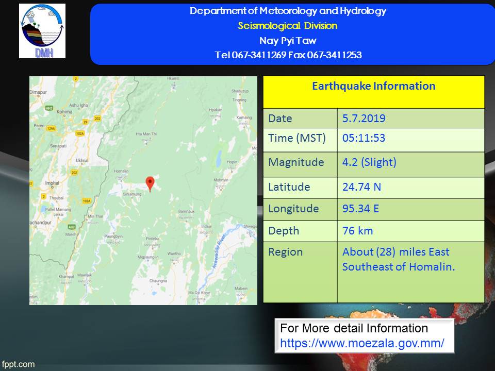Click the 'Seismological Division' subtitle
This screenshot has width=495, height=371.
point(288,26)
